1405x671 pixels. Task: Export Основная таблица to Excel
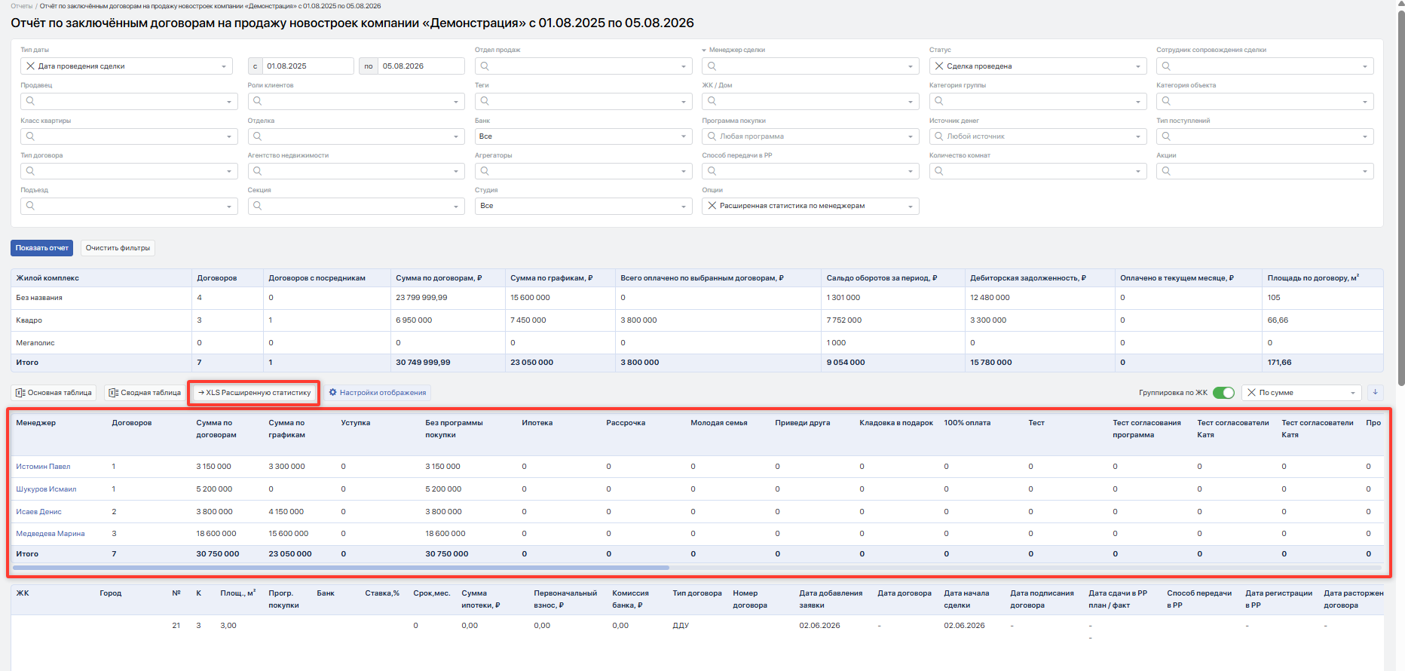54,393
